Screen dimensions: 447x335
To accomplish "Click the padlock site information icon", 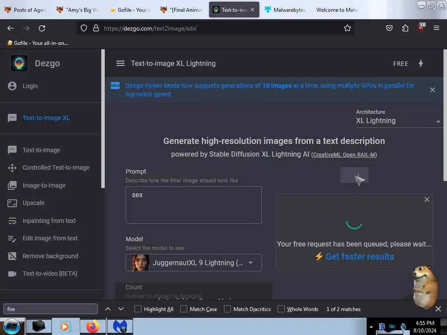I will (96, 28).
